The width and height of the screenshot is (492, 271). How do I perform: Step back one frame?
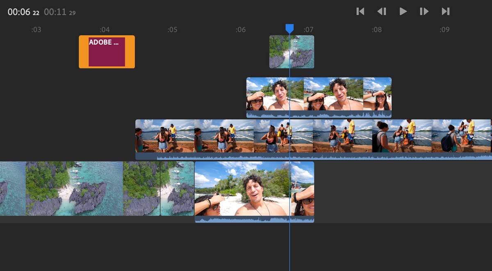(382, 11)
